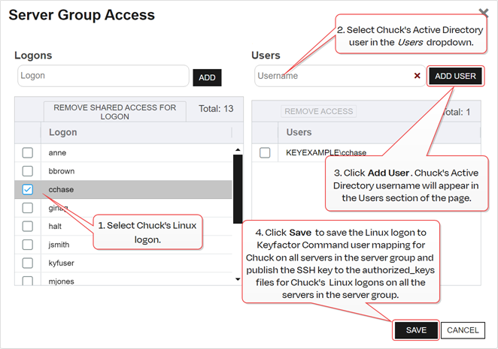
Task: Clear the Username field with red X
Action: click(x=417, y=76)
